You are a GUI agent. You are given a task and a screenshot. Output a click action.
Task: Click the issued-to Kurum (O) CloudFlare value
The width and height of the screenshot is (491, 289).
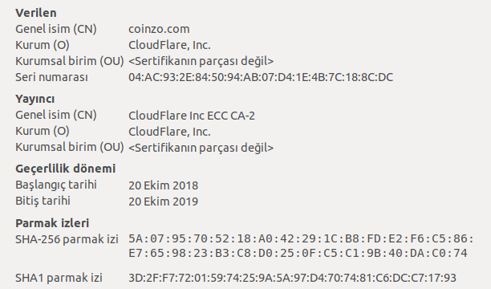[169, 45]
